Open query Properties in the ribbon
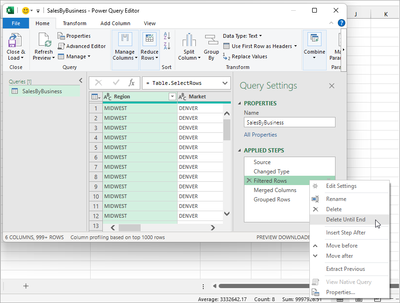The height and width of the screenshot is (303, 400). [x=74, y=36]
